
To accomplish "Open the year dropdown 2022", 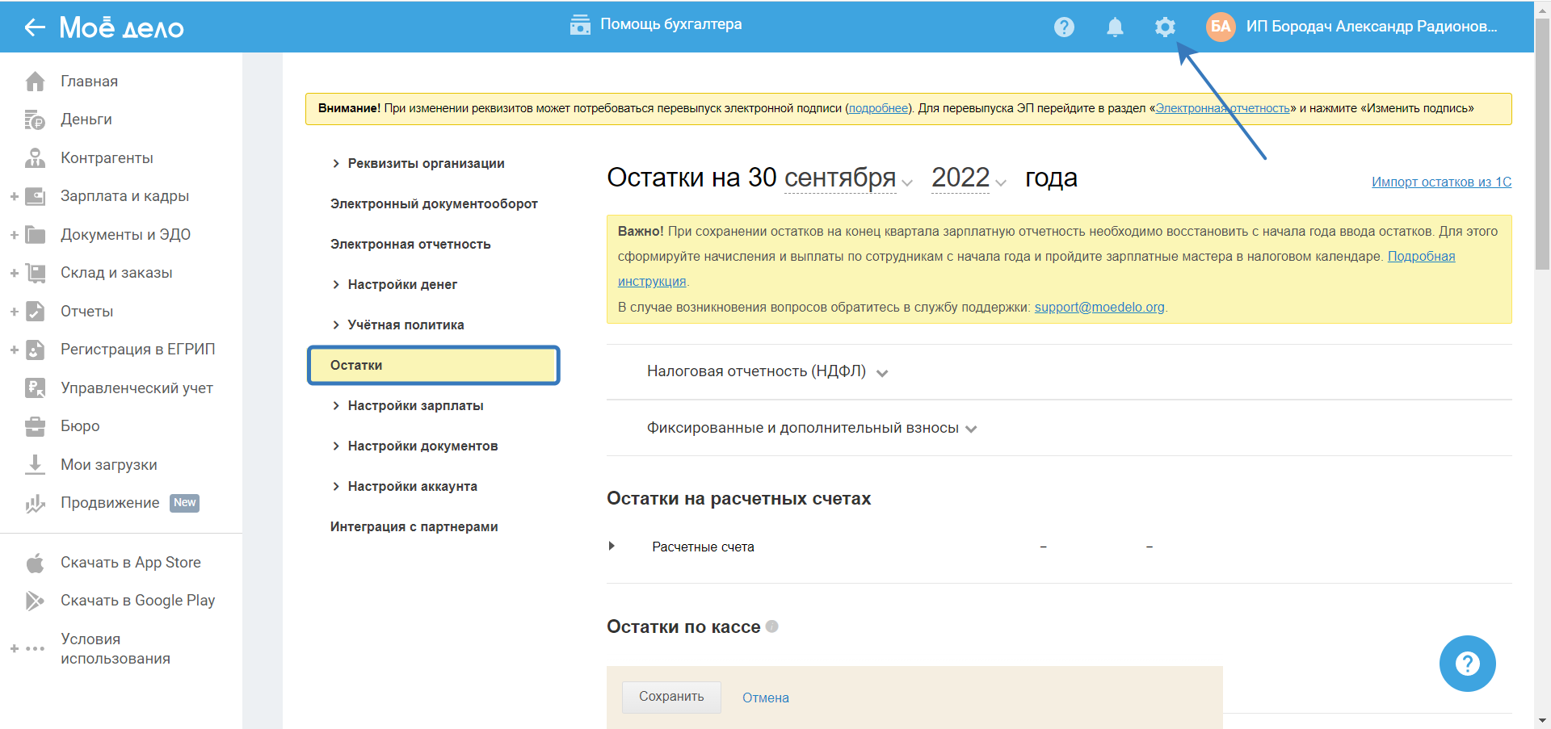I will coord(969,178).
